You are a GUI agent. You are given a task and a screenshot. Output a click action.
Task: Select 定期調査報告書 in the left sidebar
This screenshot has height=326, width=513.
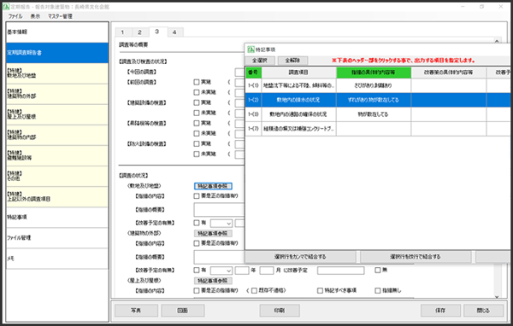(x=57, y=53)
